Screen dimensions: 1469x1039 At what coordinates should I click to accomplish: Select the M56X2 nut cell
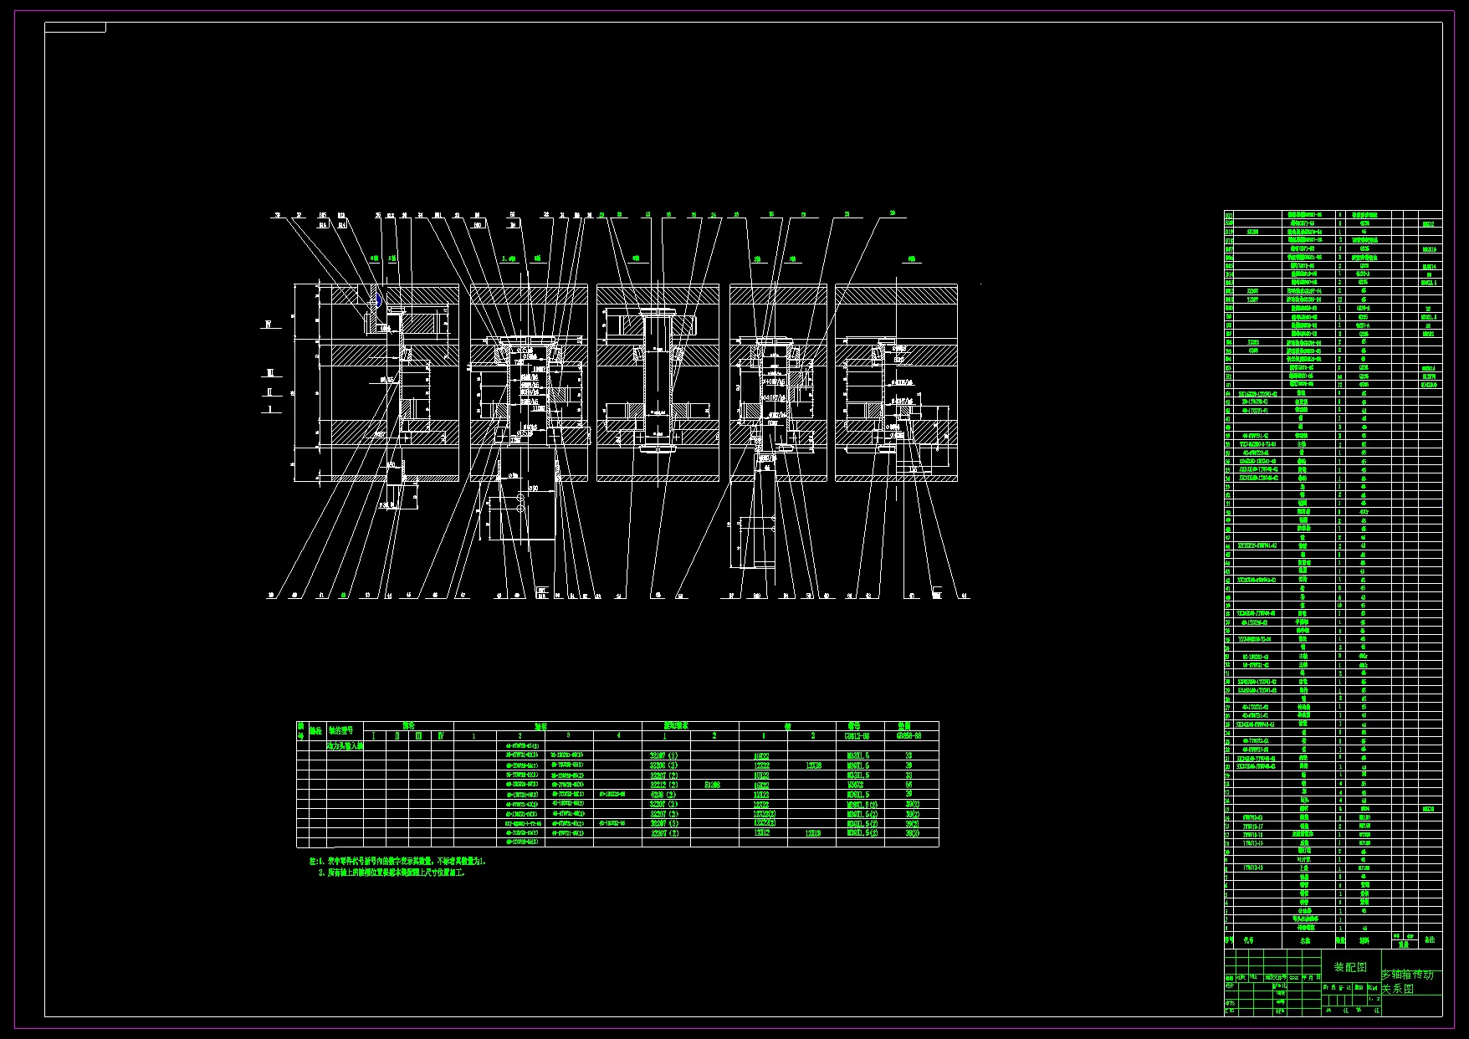[855, 786]
